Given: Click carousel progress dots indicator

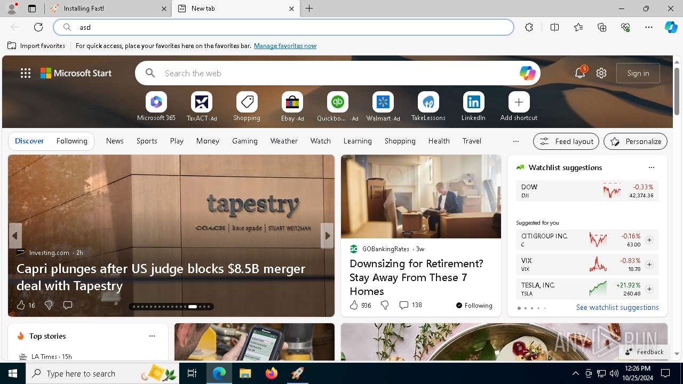Looking at the screenshot, I should (x=171, y=307).
